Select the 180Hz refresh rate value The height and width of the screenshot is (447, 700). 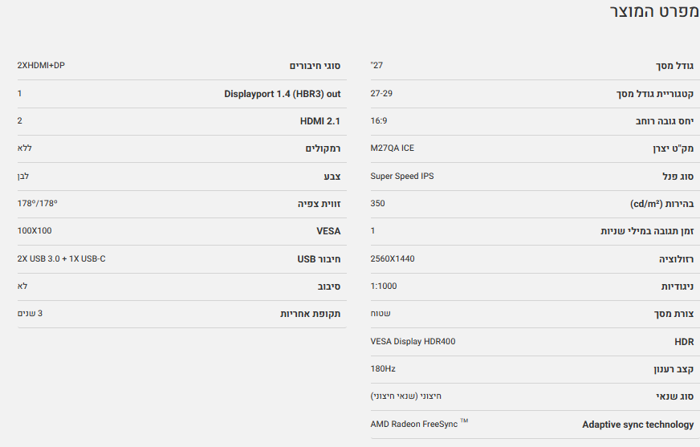(383, 369)
